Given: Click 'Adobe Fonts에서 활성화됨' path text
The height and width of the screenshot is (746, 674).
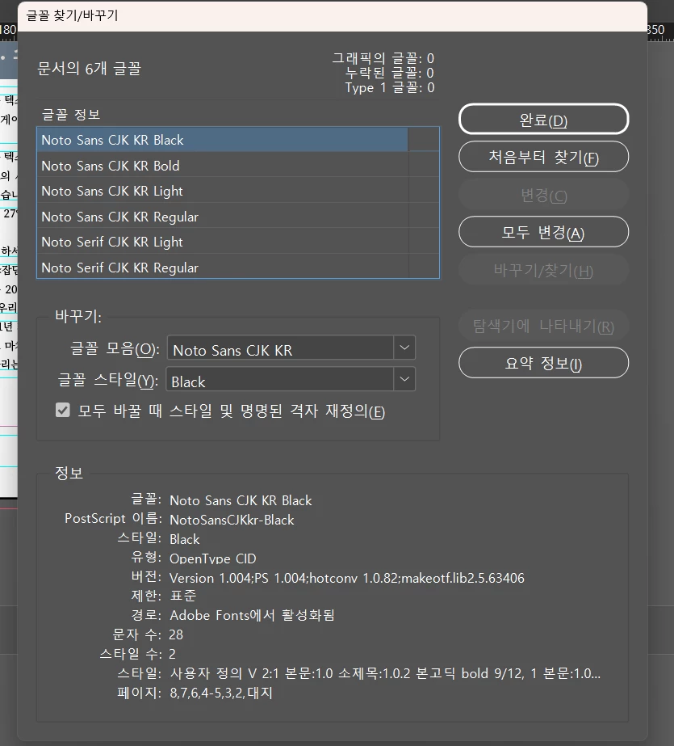Looking at the screenshot, I should [252, 615].
